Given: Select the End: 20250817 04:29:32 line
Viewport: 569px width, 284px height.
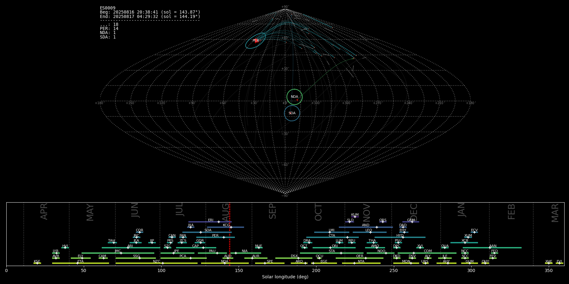Looking at the screenshot, I should point(150,16).
